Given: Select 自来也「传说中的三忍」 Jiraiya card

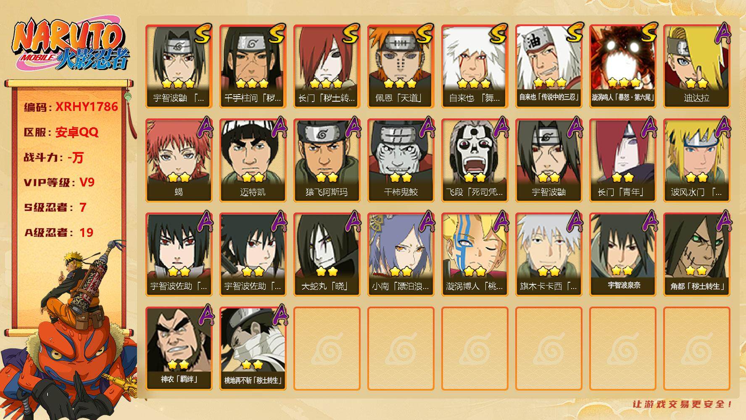Looking at the screenshot, I should pyautogui.click(x=548, y=66).
